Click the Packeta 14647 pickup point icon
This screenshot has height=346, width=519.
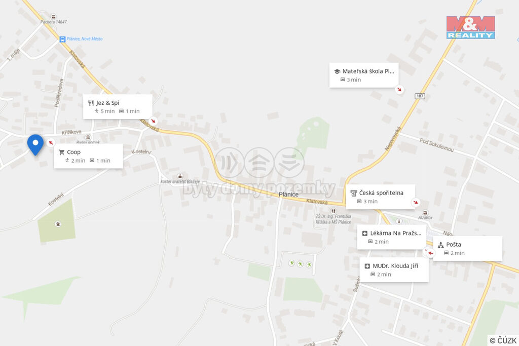[53, 17]
